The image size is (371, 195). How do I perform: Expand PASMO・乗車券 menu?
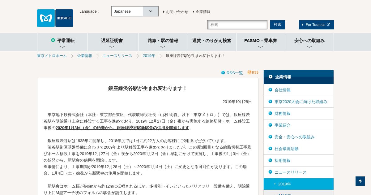click(x=261, y=42)
